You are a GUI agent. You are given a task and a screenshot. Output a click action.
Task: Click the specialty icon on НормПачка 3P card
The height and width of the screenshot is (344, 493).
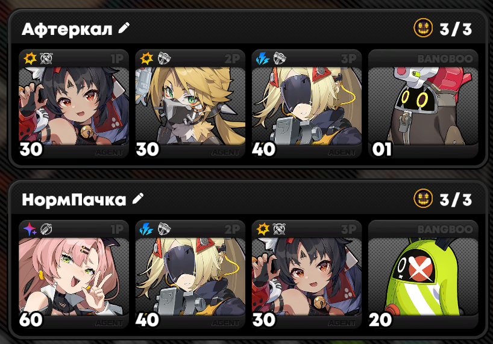pos(279,229)
